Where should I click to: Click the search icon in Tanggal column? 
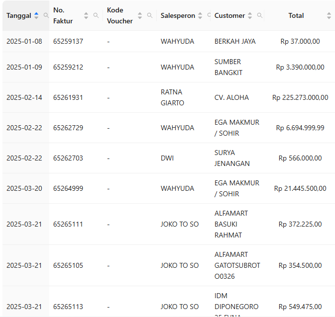pos(46,16)
